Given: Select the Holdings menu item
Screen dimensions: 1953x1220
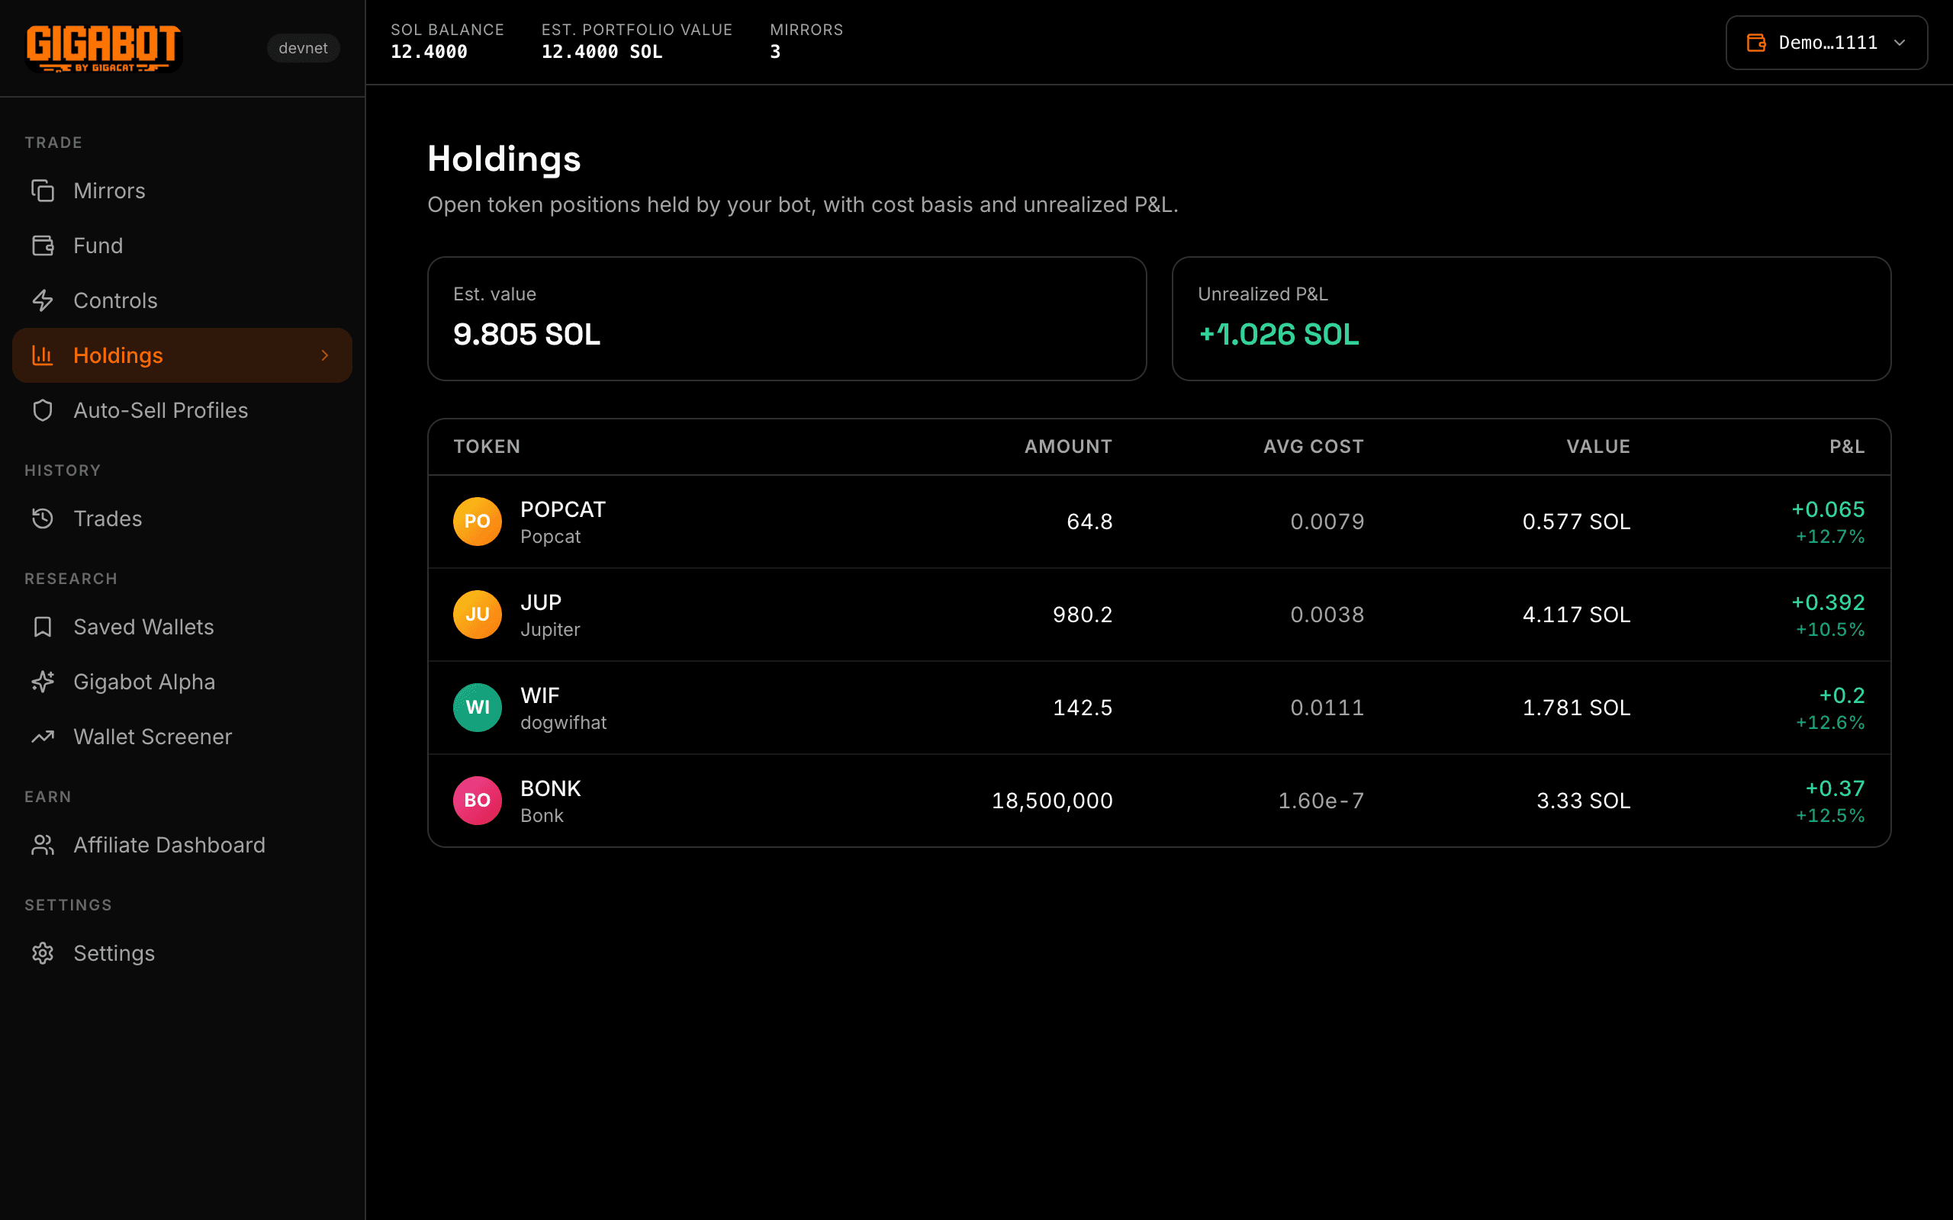Looking at the screenshot, I should pos(182,355).
